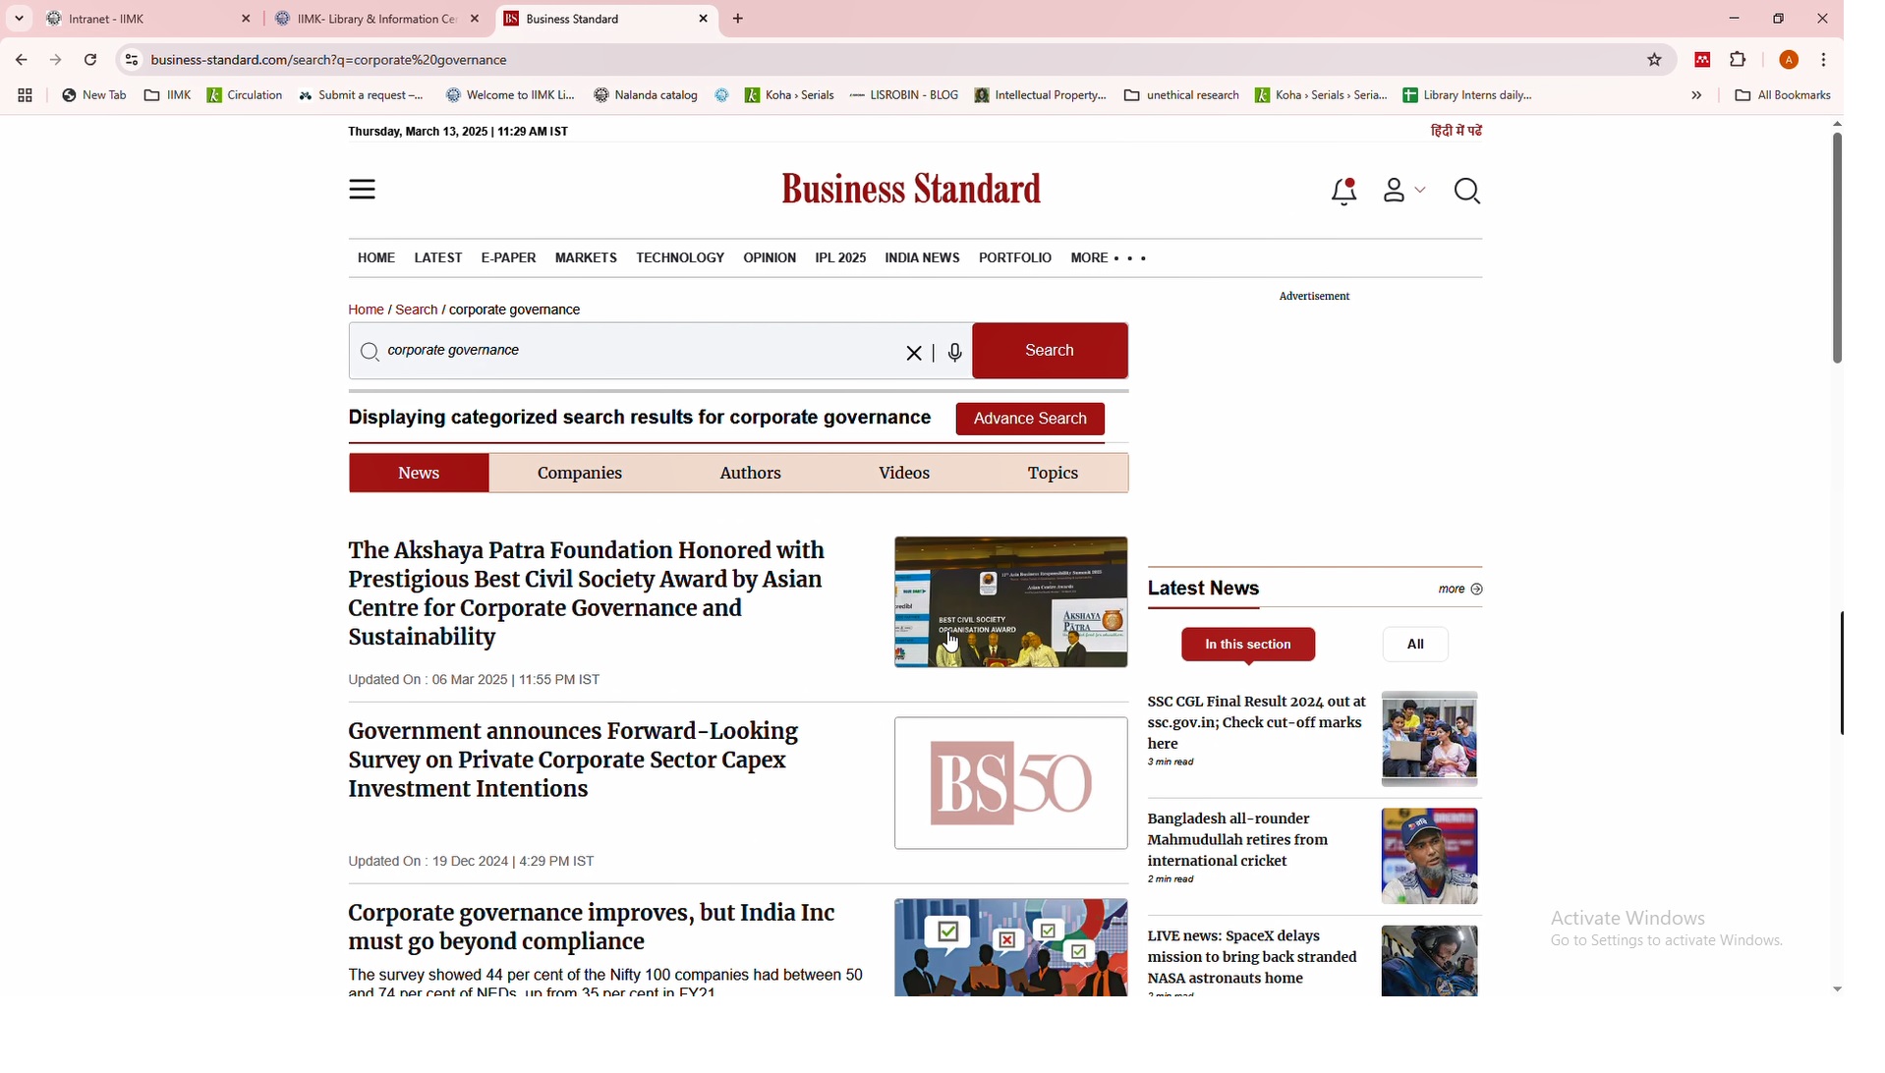Image resolution: width=1885 pixels, height=1073 pixels.
Task: Click the notifications bell icon
Action: pos(1344,192)
